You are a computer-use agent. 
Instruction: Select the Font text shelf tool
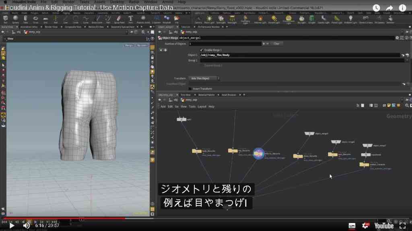coord(131,19)
